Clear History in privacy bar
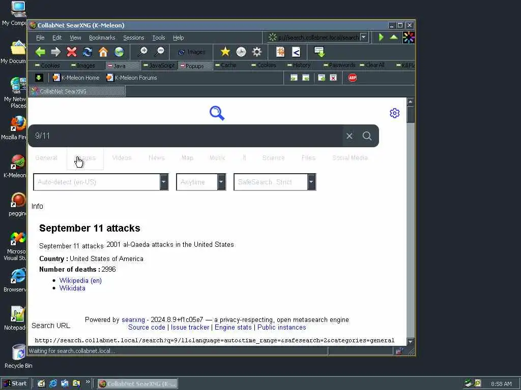The width and height of the screenshot is (521, 390). tap(299, 65)
